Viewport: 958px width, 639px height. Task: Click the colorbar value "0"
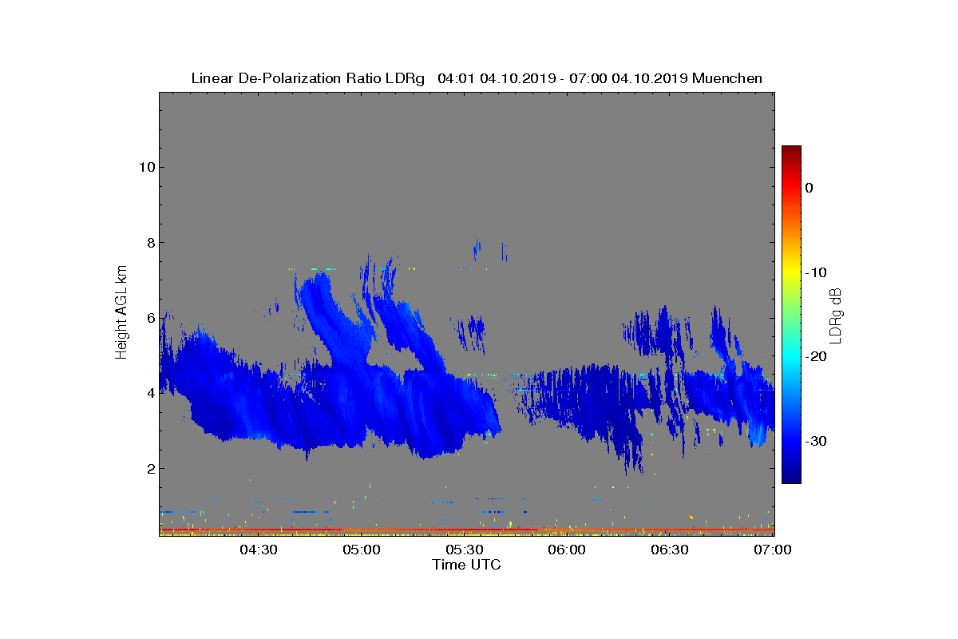click(x=809, y=188)
